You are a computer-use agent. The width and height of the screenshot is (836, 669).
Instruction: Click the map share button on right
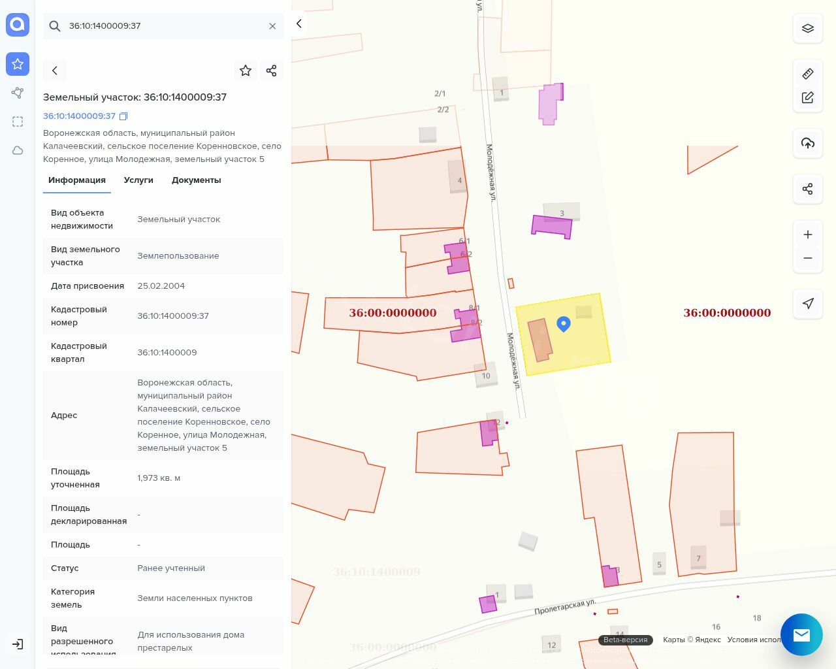point(808,189)
